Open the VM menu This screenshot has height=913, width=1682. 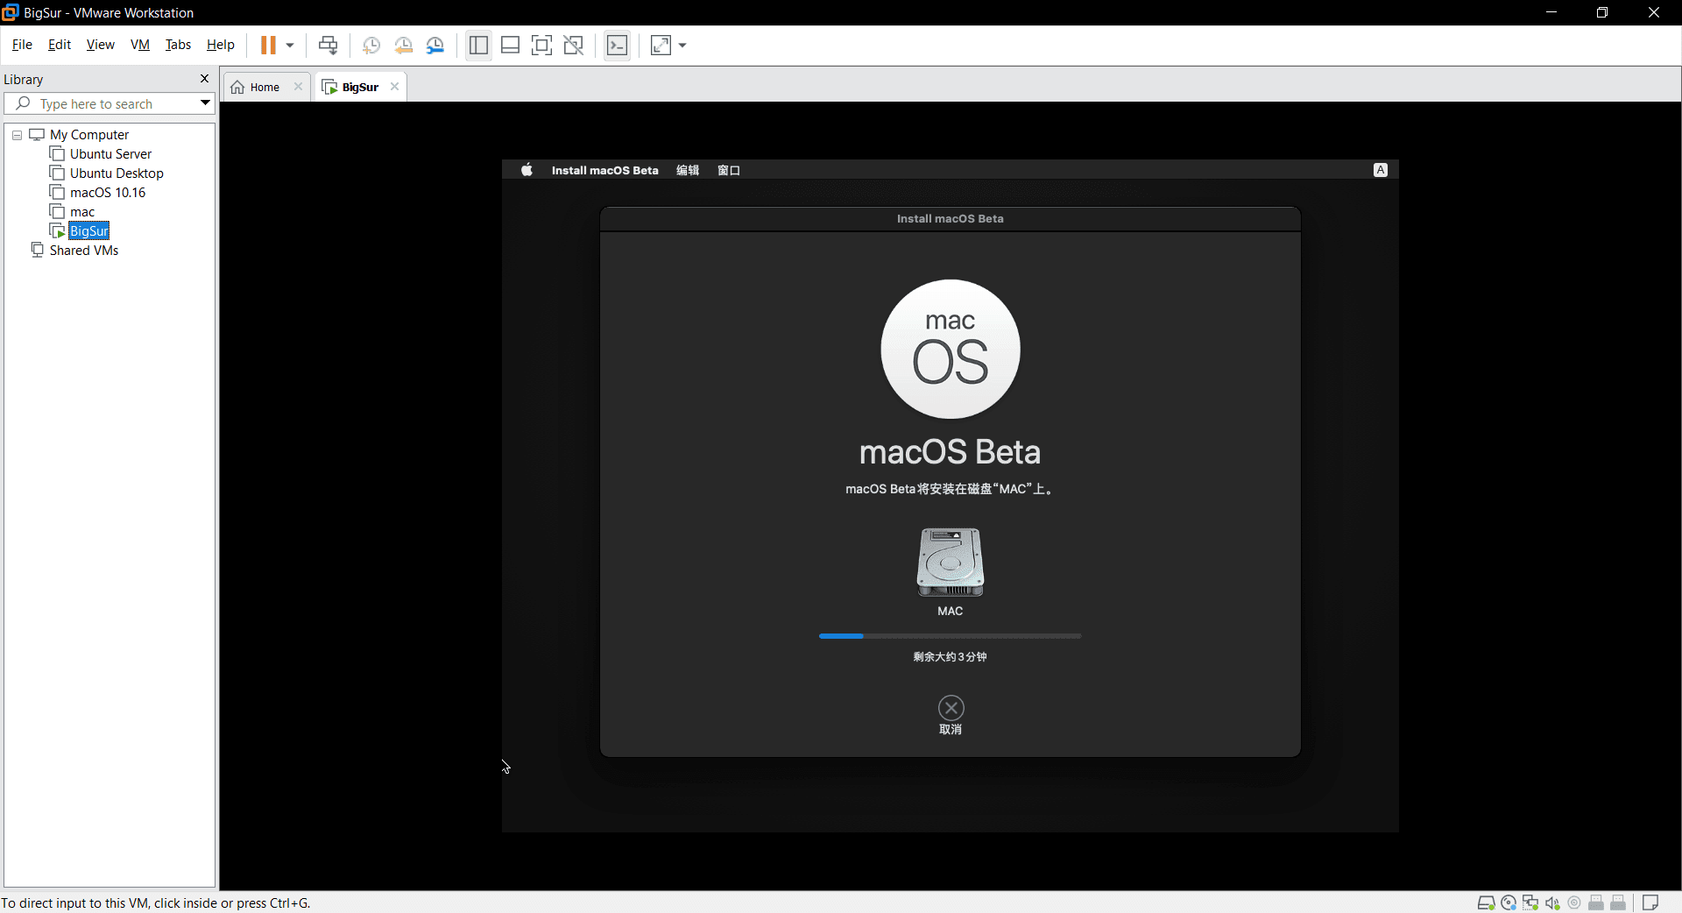pos(140,45)
